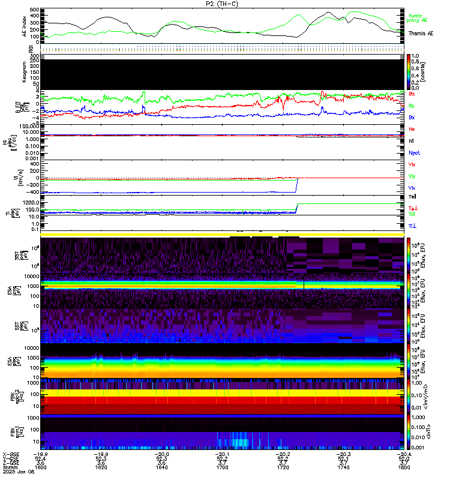Select the red Bz legend label

412,94
